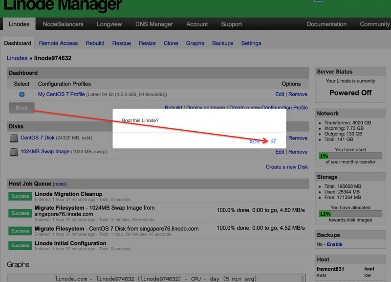Remove the 1024MB Swap Image disk
The height and width of the screenshot is (282, 391).
coord(298,152)
